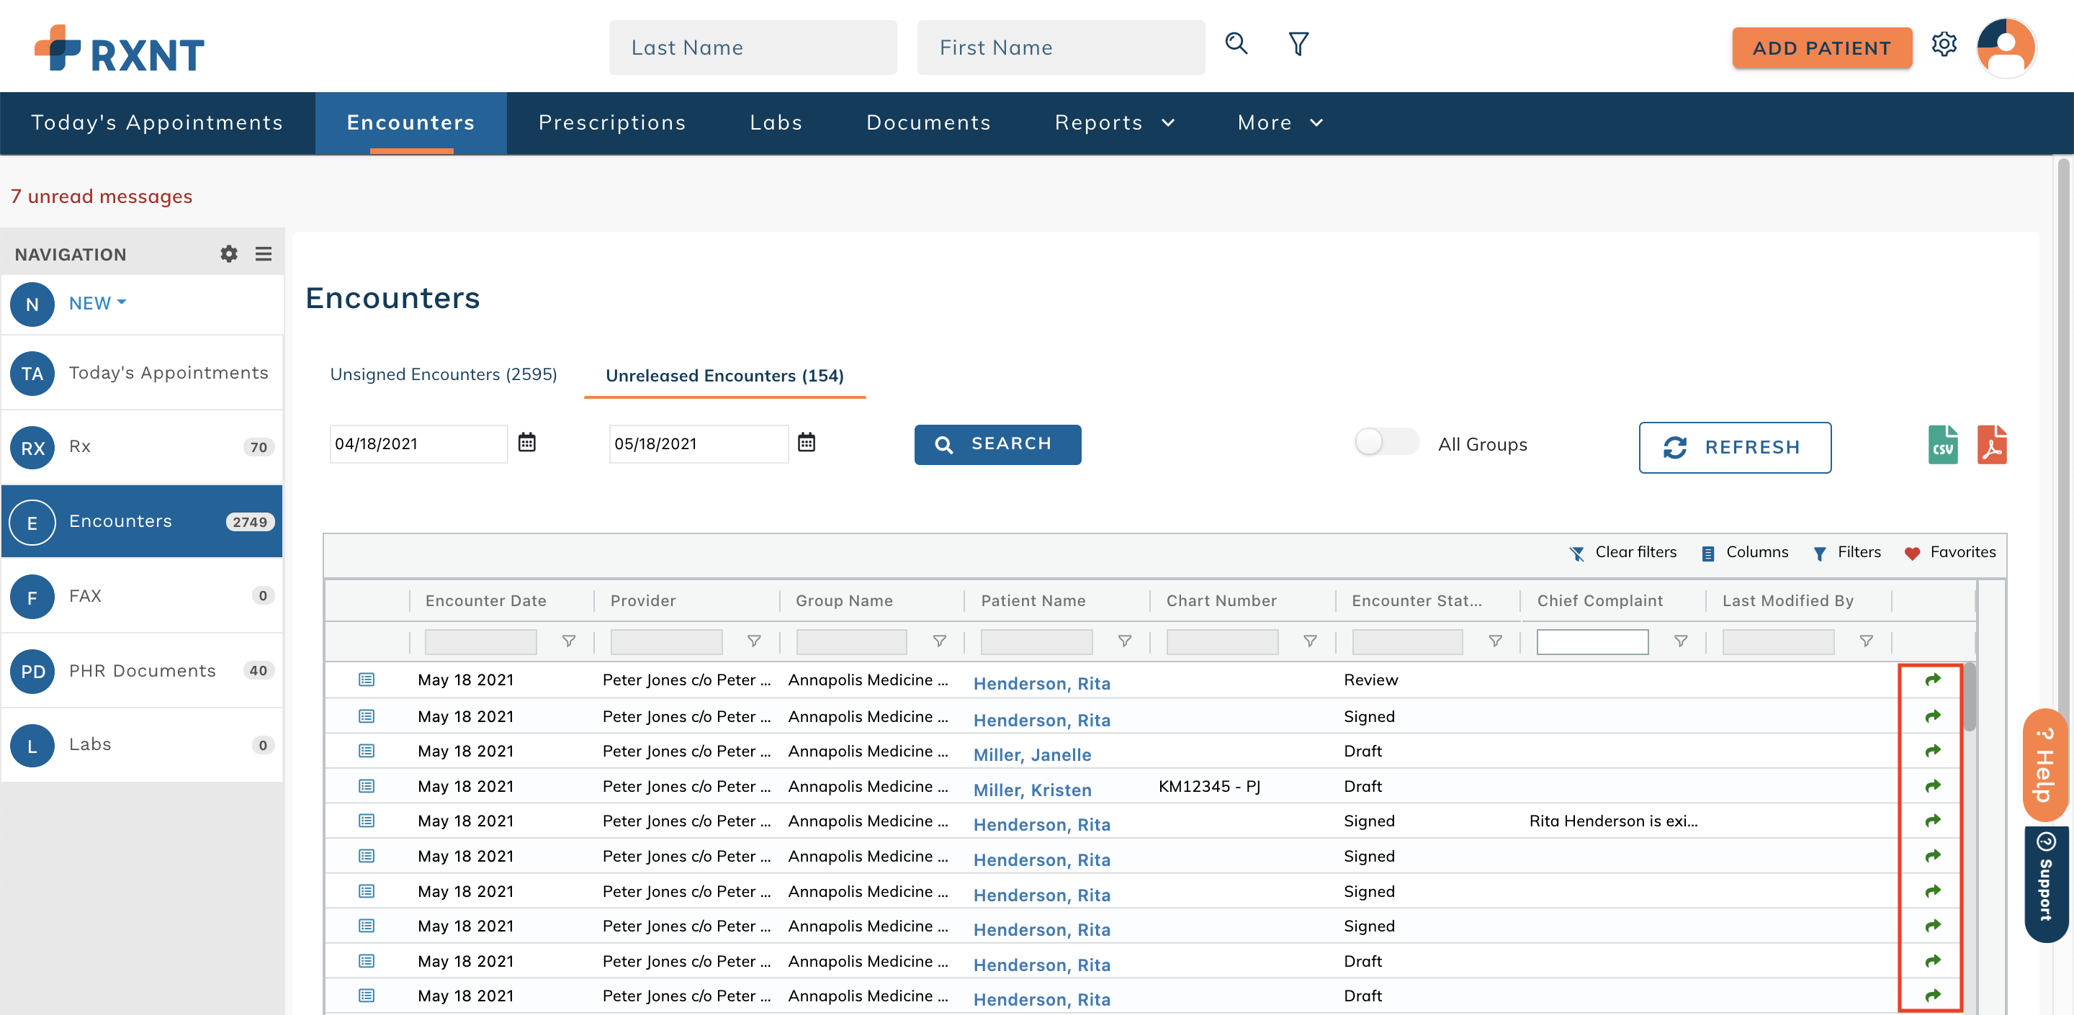Select Unreleased Encounters (154) tab
The height and width of the screenshot is (1015, 2074).
click(724, 376)
